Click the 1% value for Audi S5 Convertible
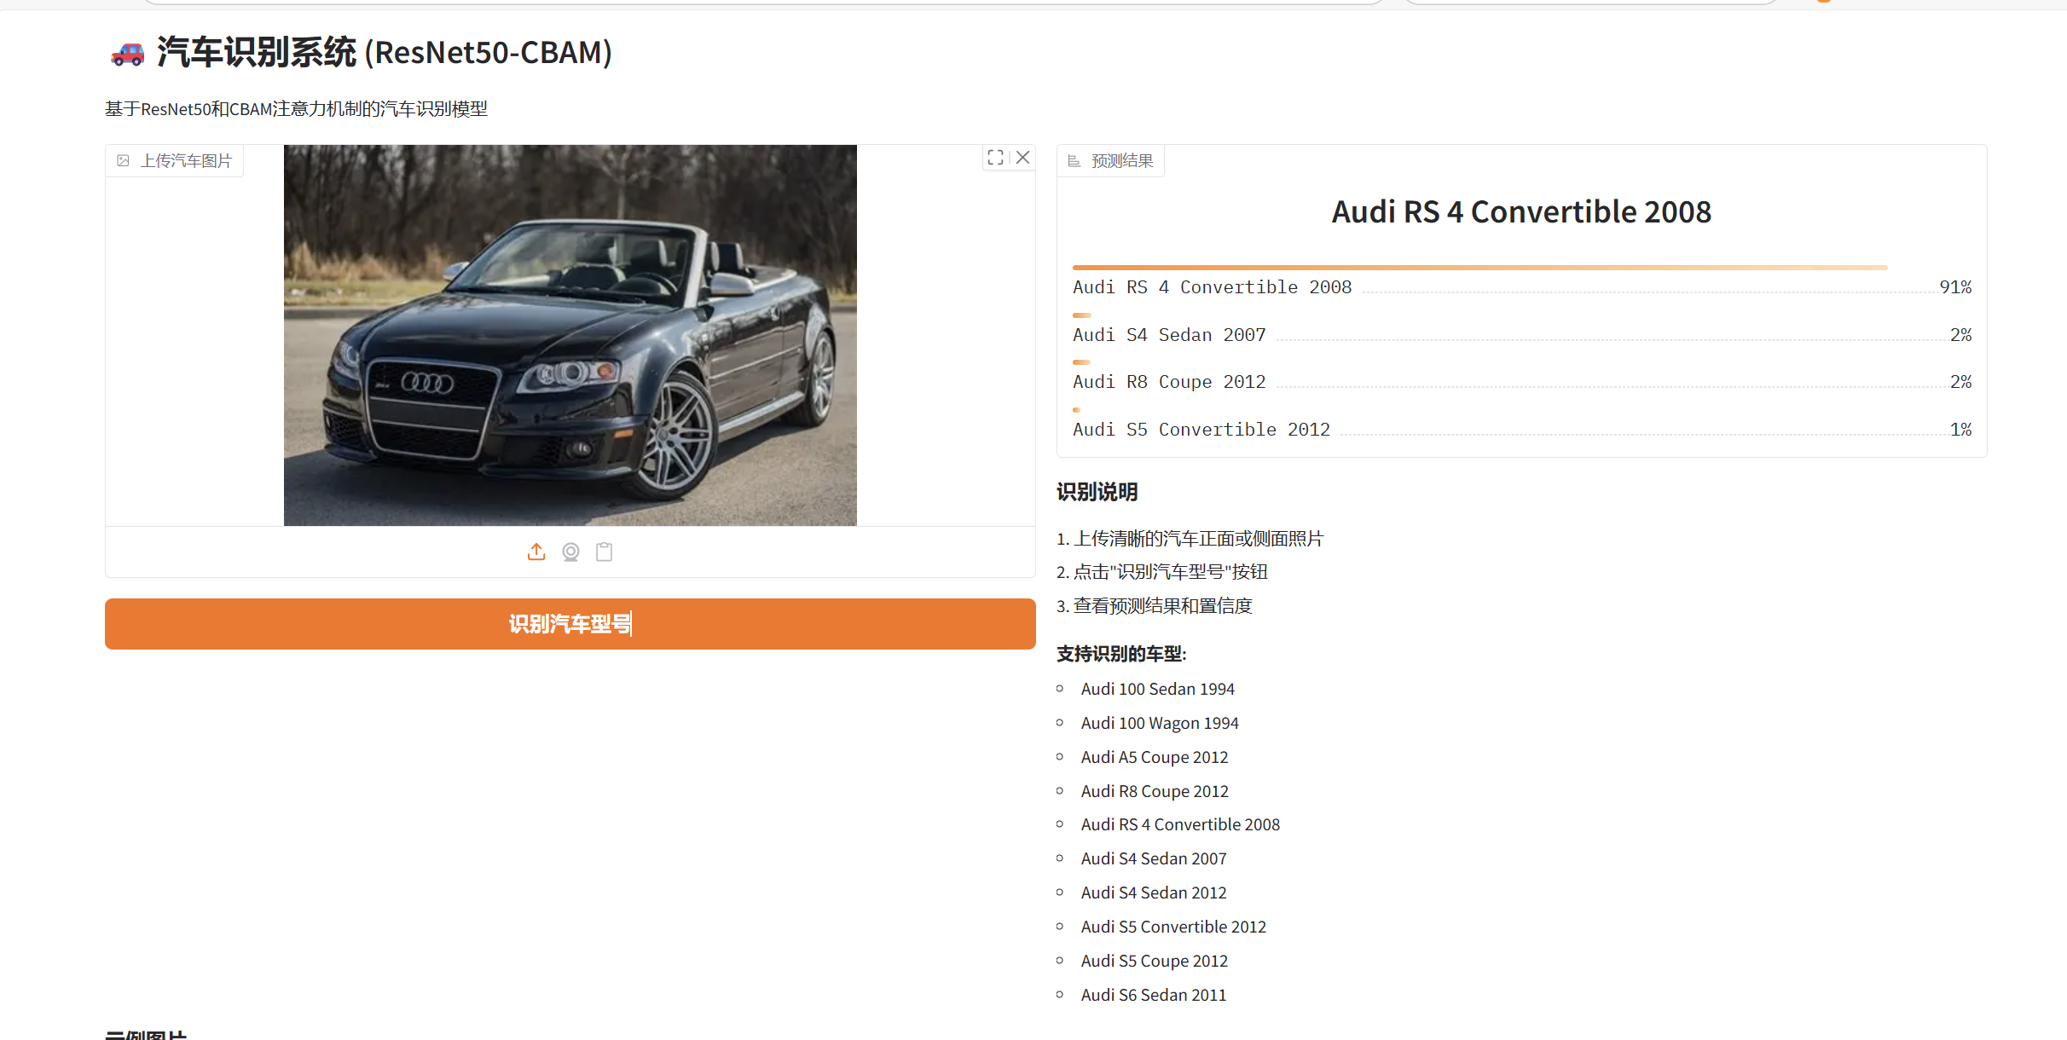 1961,430
